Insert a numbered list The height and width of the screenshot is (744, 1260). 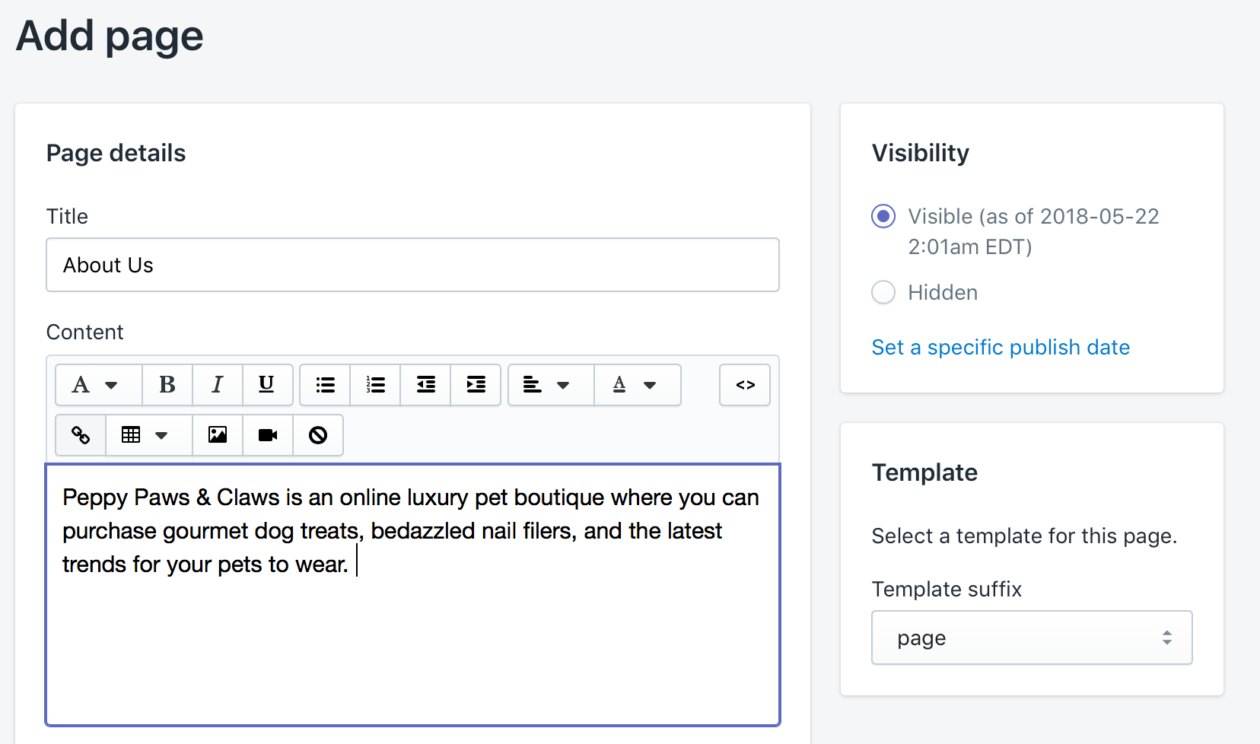pyautogui.click(x=375, y=385)
